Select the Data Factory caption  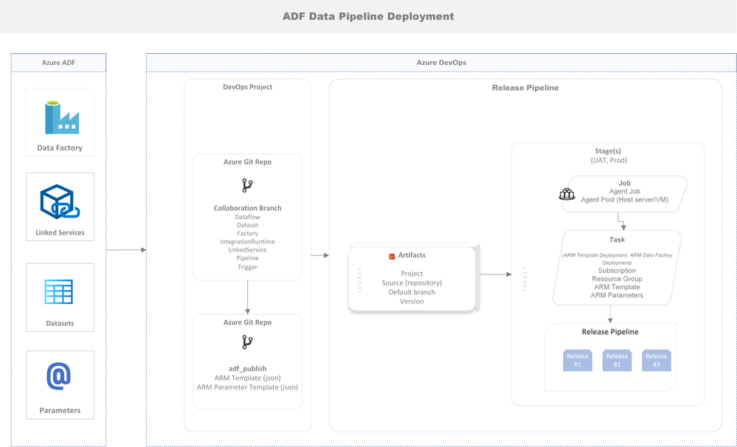(60, 148)
